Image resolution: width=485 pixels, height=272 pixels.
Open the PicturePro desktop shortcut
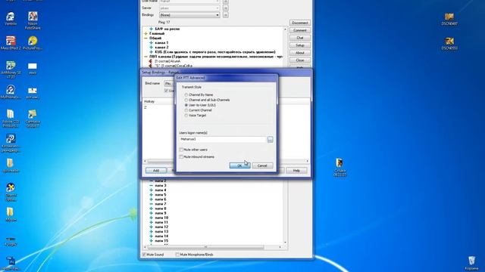pos(33,43)
